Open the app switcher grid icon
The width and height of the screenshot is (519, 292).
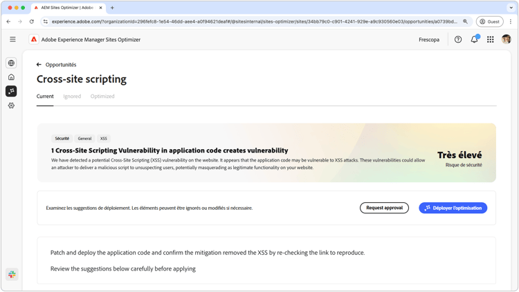(491, 39)
